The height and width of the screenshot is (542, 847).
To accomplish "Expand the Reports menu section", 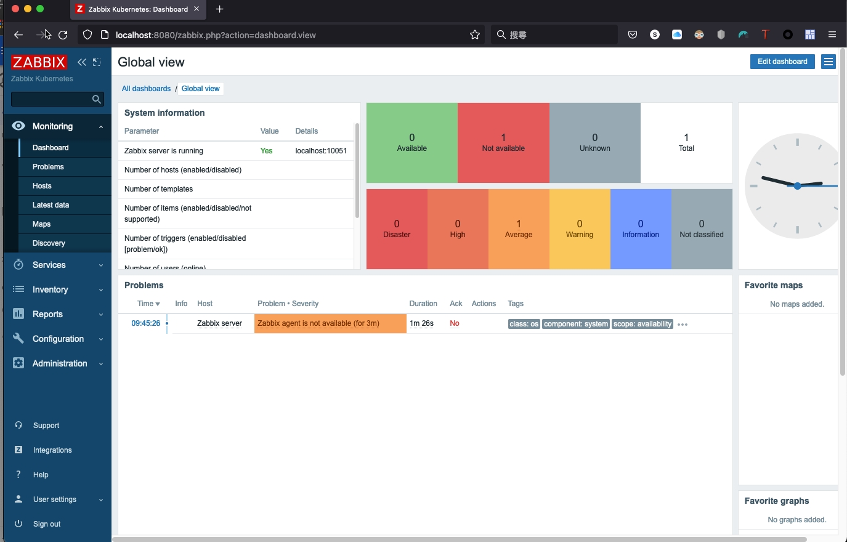I will tap(101, 315).
